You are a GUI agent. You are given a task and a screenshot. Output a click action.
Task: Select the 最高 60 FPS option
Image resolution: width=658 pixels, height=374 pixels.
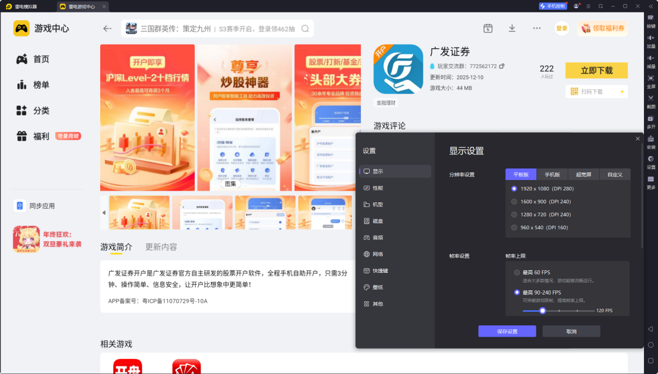coord(517,272)
